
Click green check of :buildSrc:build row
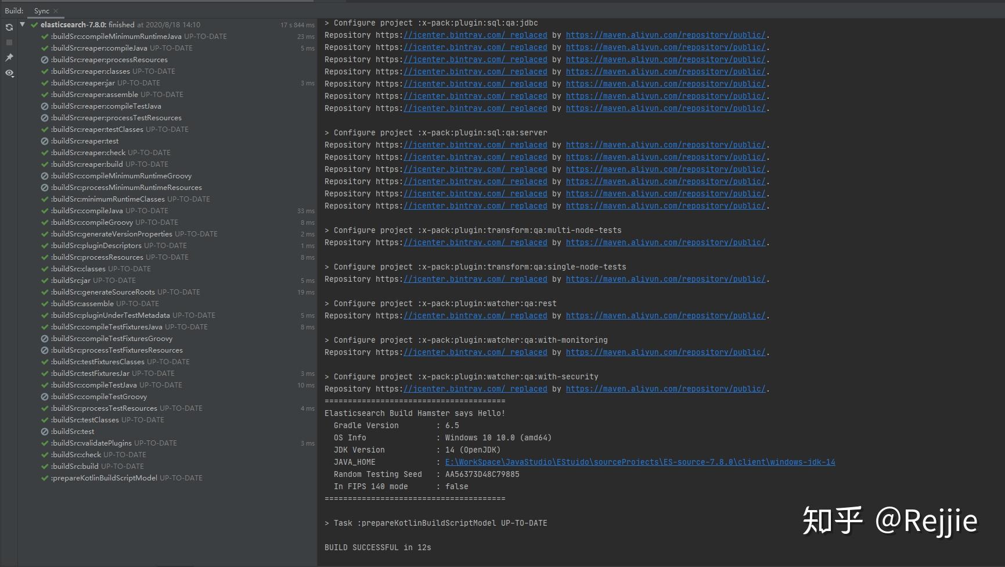pyautogui.click(x=45, y=466)
